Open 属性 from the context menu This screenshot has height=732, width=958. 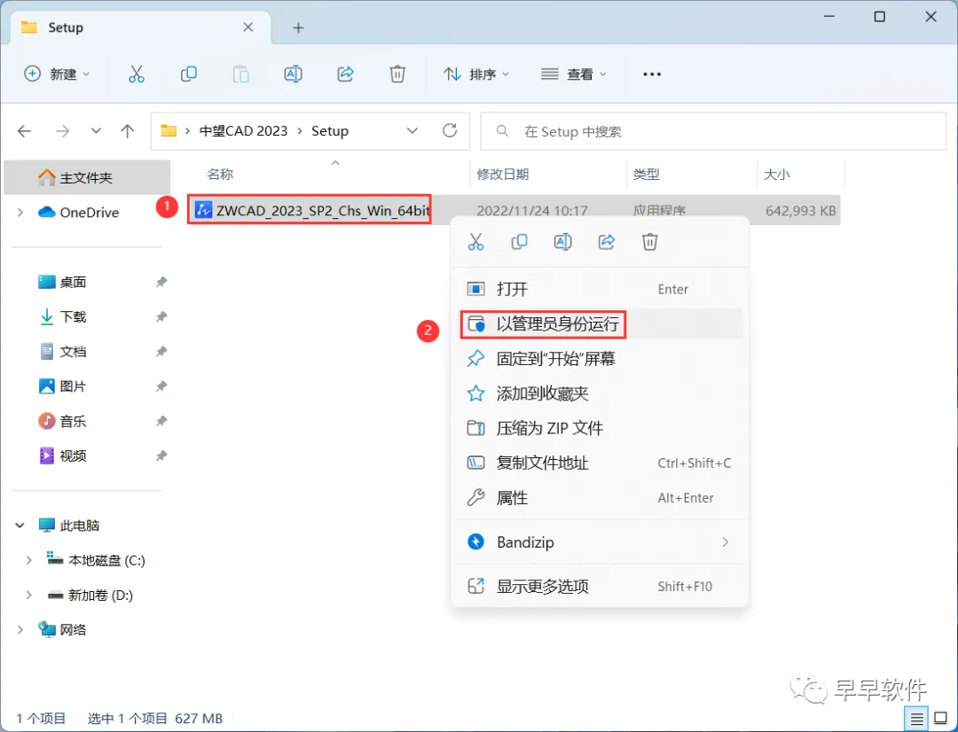(600, 497)
